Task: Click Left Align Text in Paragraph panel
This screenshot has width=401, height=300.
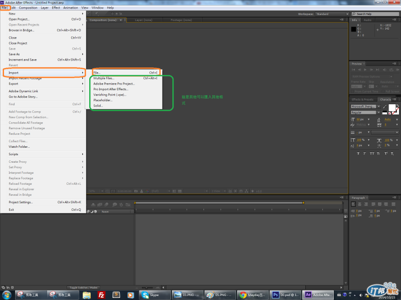Action: click(353, 204)
